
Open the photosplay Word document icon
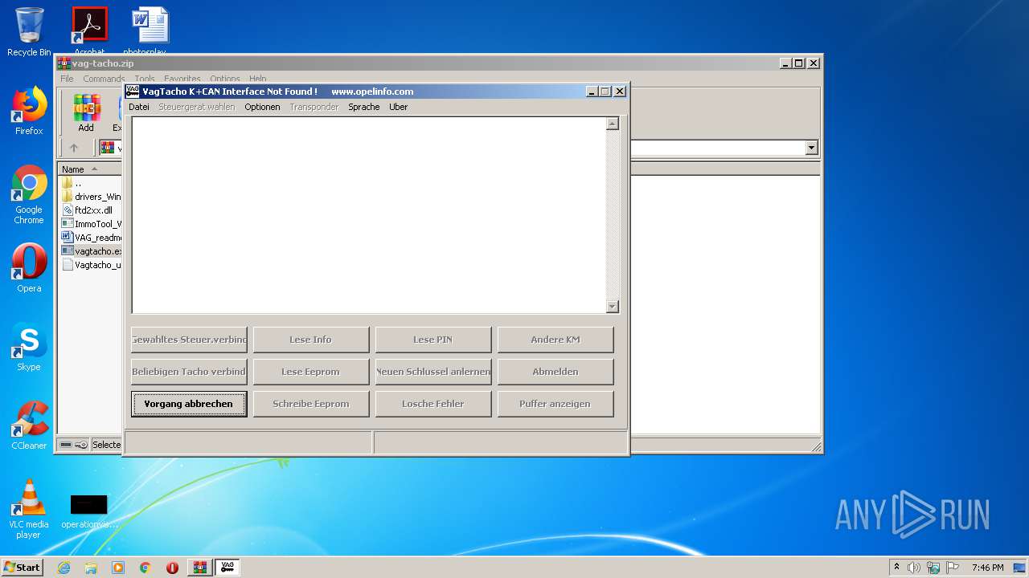coord(150,31)
